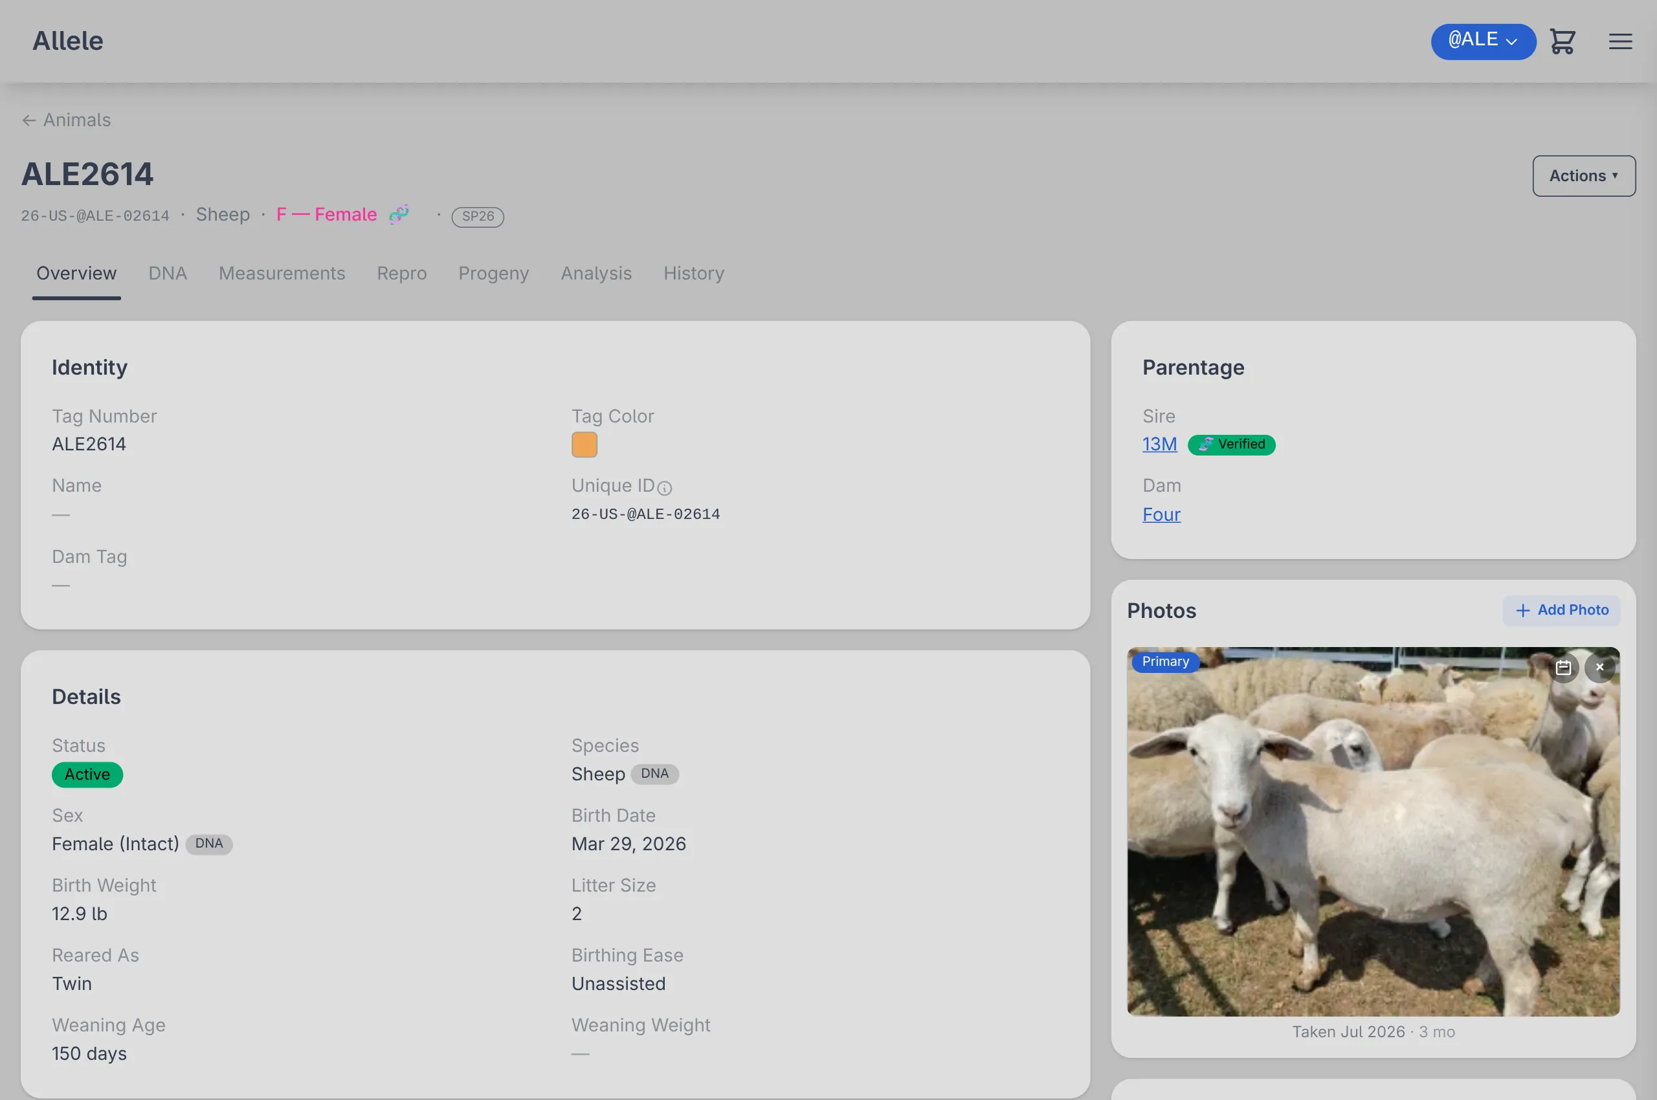Open the Actions dropdown menu
The image size is (1657, 1100).
(1583, 175)
